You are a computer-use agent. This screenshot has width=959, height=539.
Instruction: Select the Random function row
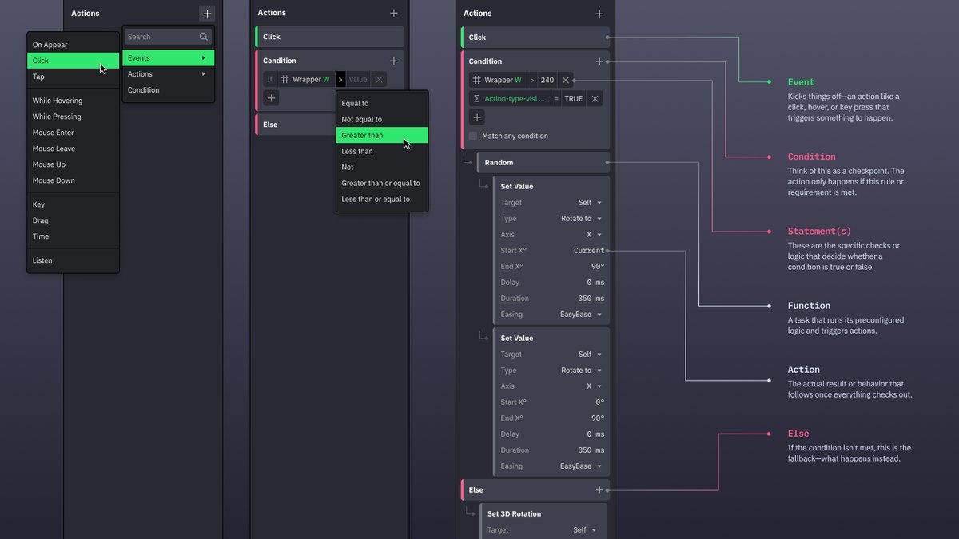pos(543,163)
